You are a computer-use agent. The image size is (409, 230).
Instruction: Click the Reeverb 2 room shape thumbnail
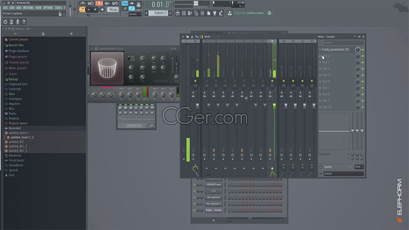coord(107,68)
